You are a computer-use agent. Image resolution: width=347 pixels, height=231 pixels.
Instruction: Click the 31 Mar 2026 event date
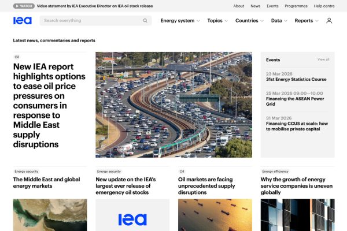coord(279,118)
